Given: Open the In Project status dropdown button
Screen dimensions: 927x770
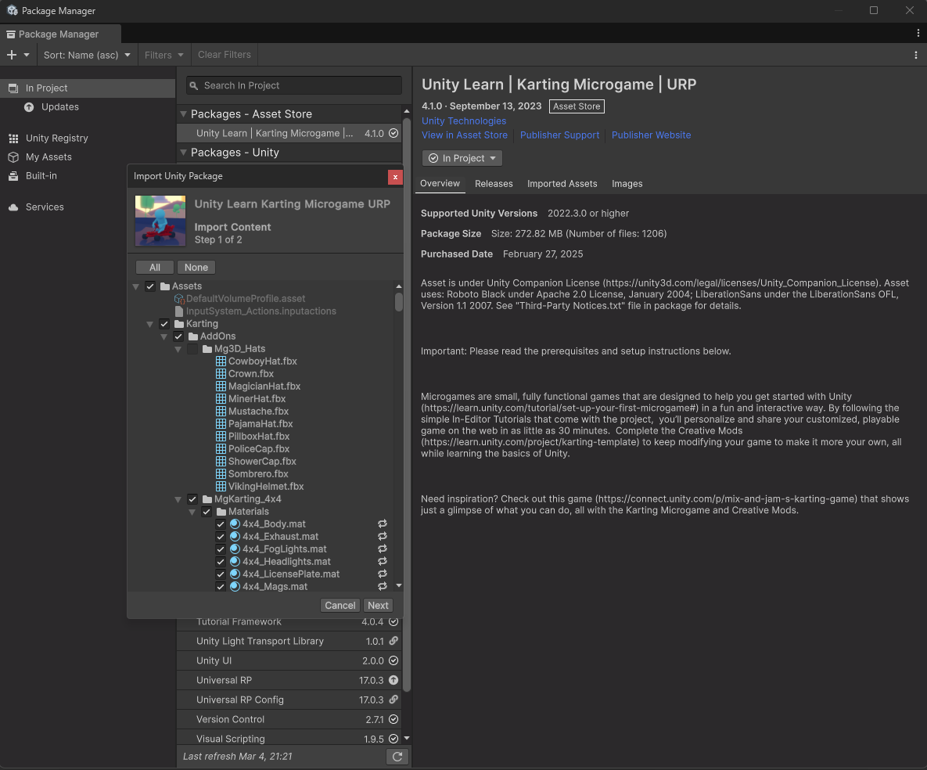Looking at the screenshot, I should [x=462, y=159].
